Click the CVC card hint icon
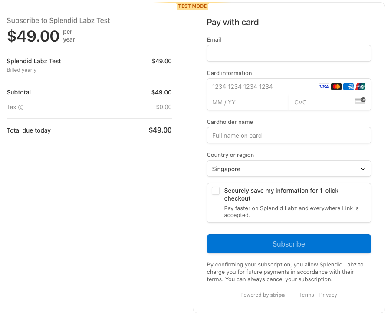The image size is (391, 318). click(360, 101)
